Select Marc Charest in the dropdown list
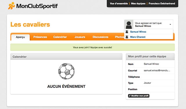Viewport: 186px width, 109px height. [138, 37]
